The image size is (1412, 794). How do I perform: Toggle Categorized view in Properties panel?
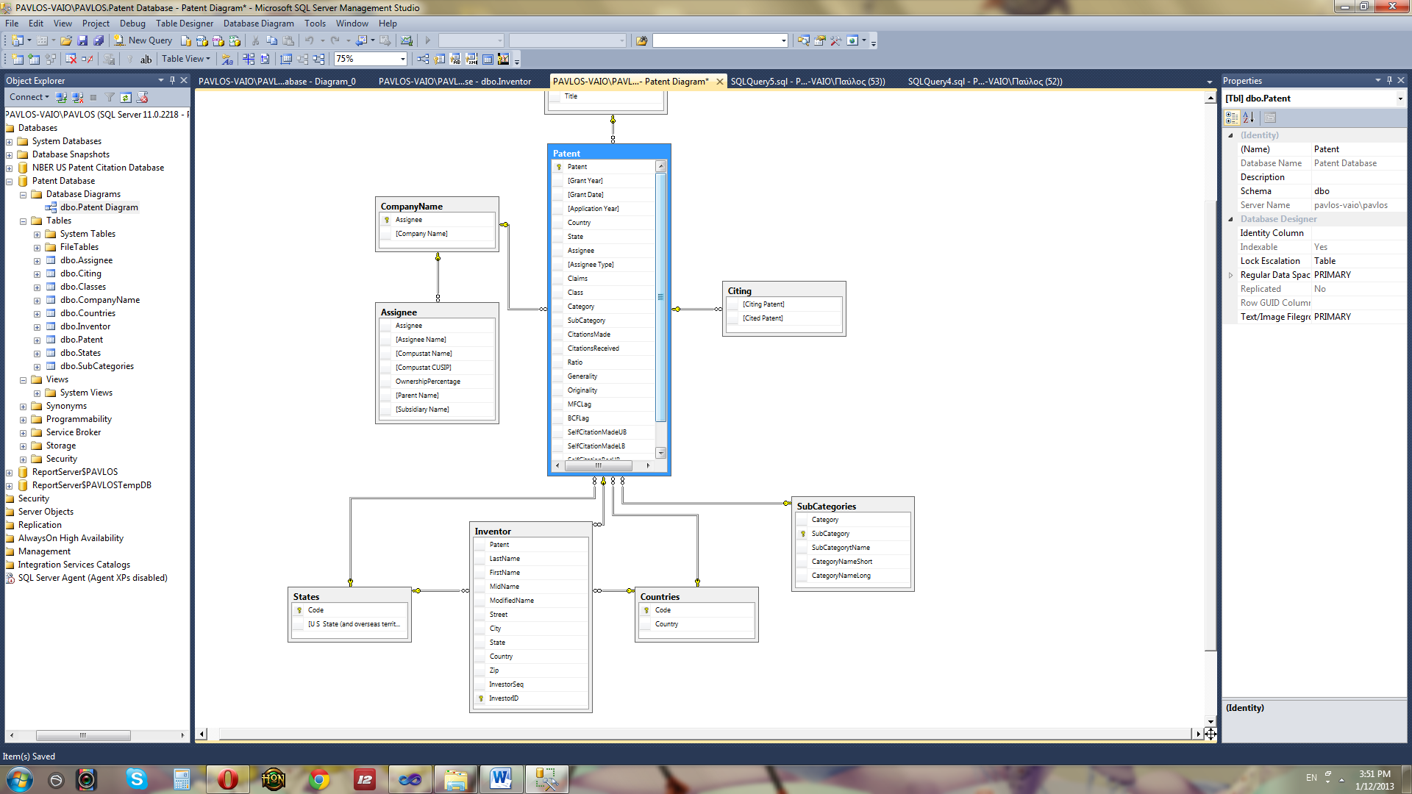coord(1232,118)
